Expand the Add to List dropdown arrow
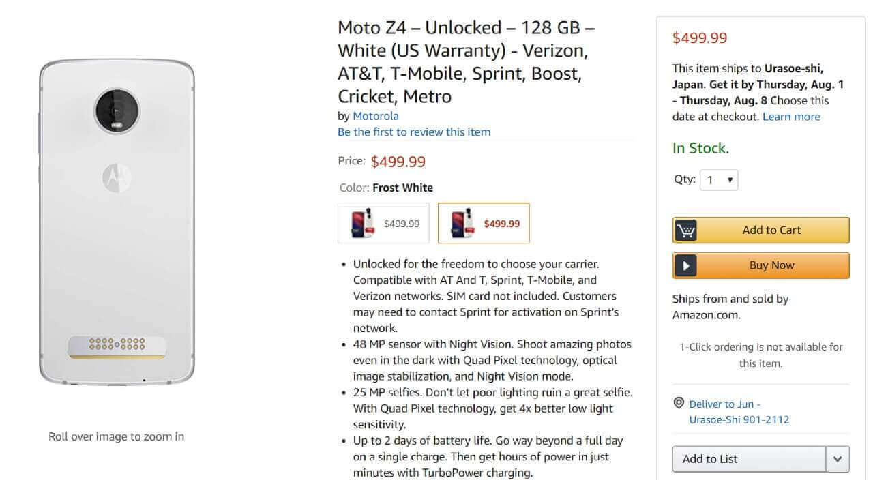Viewport: 873px width, 491px height. tap(838, 459)
